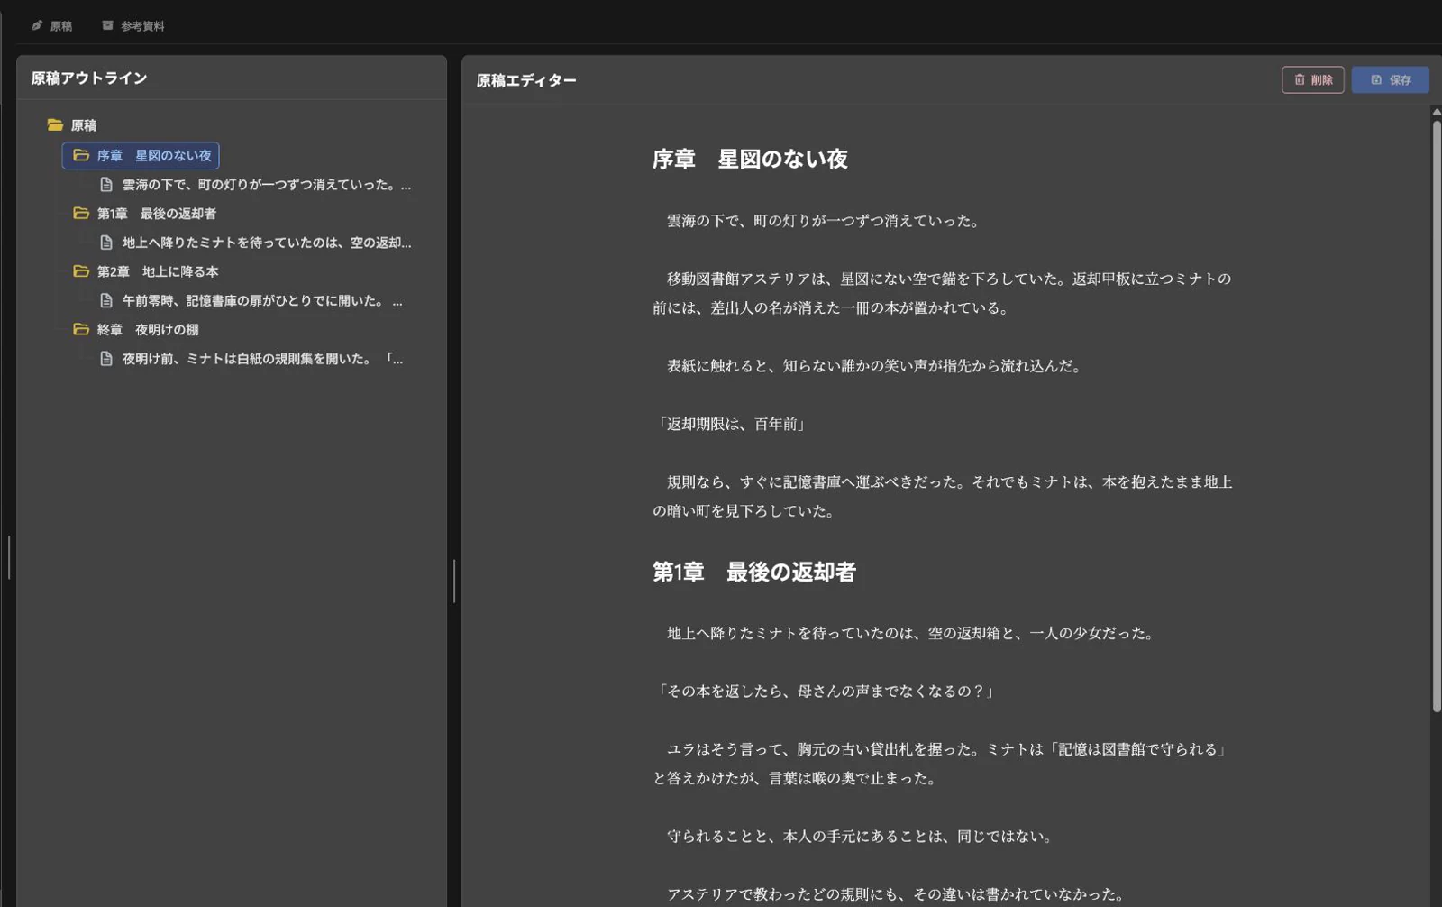This screenshot has height=907, width=1442.
Task: Click the line 「返却期限は、百年前」
Action: tap(731, 424)
